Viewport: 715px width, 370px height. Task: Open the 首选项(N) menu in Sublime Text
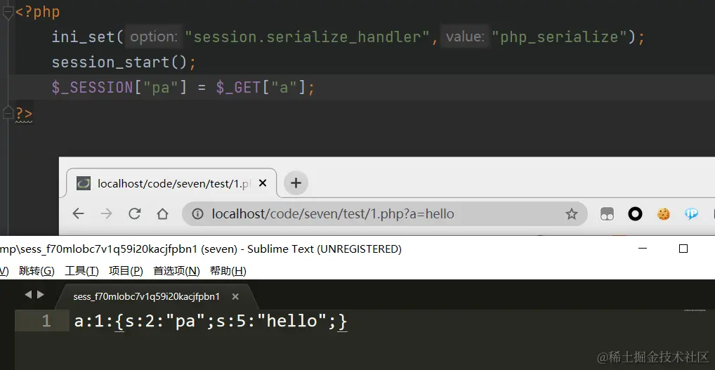pos(176,271)
